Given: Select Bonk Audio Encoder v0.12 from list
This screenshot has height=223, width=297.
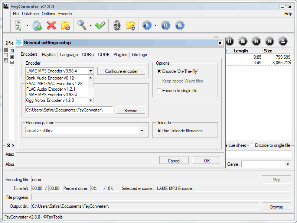Looking at the screenshot, I should pos(57,78).
